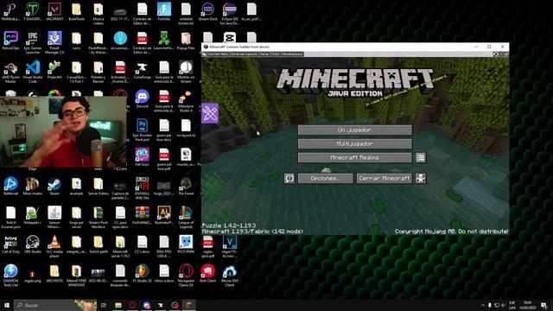Open Navegador Opera GX desktop icon

186,276
